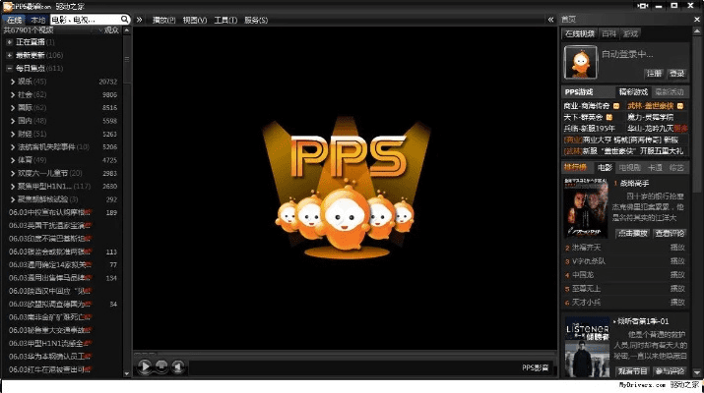
Task: Select the 电视剧 ranking tab
Action: [x=630, y=168]
